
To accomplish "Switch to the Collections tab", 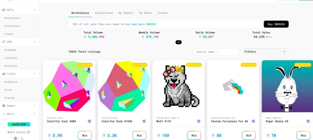I will tap(104, 13).
